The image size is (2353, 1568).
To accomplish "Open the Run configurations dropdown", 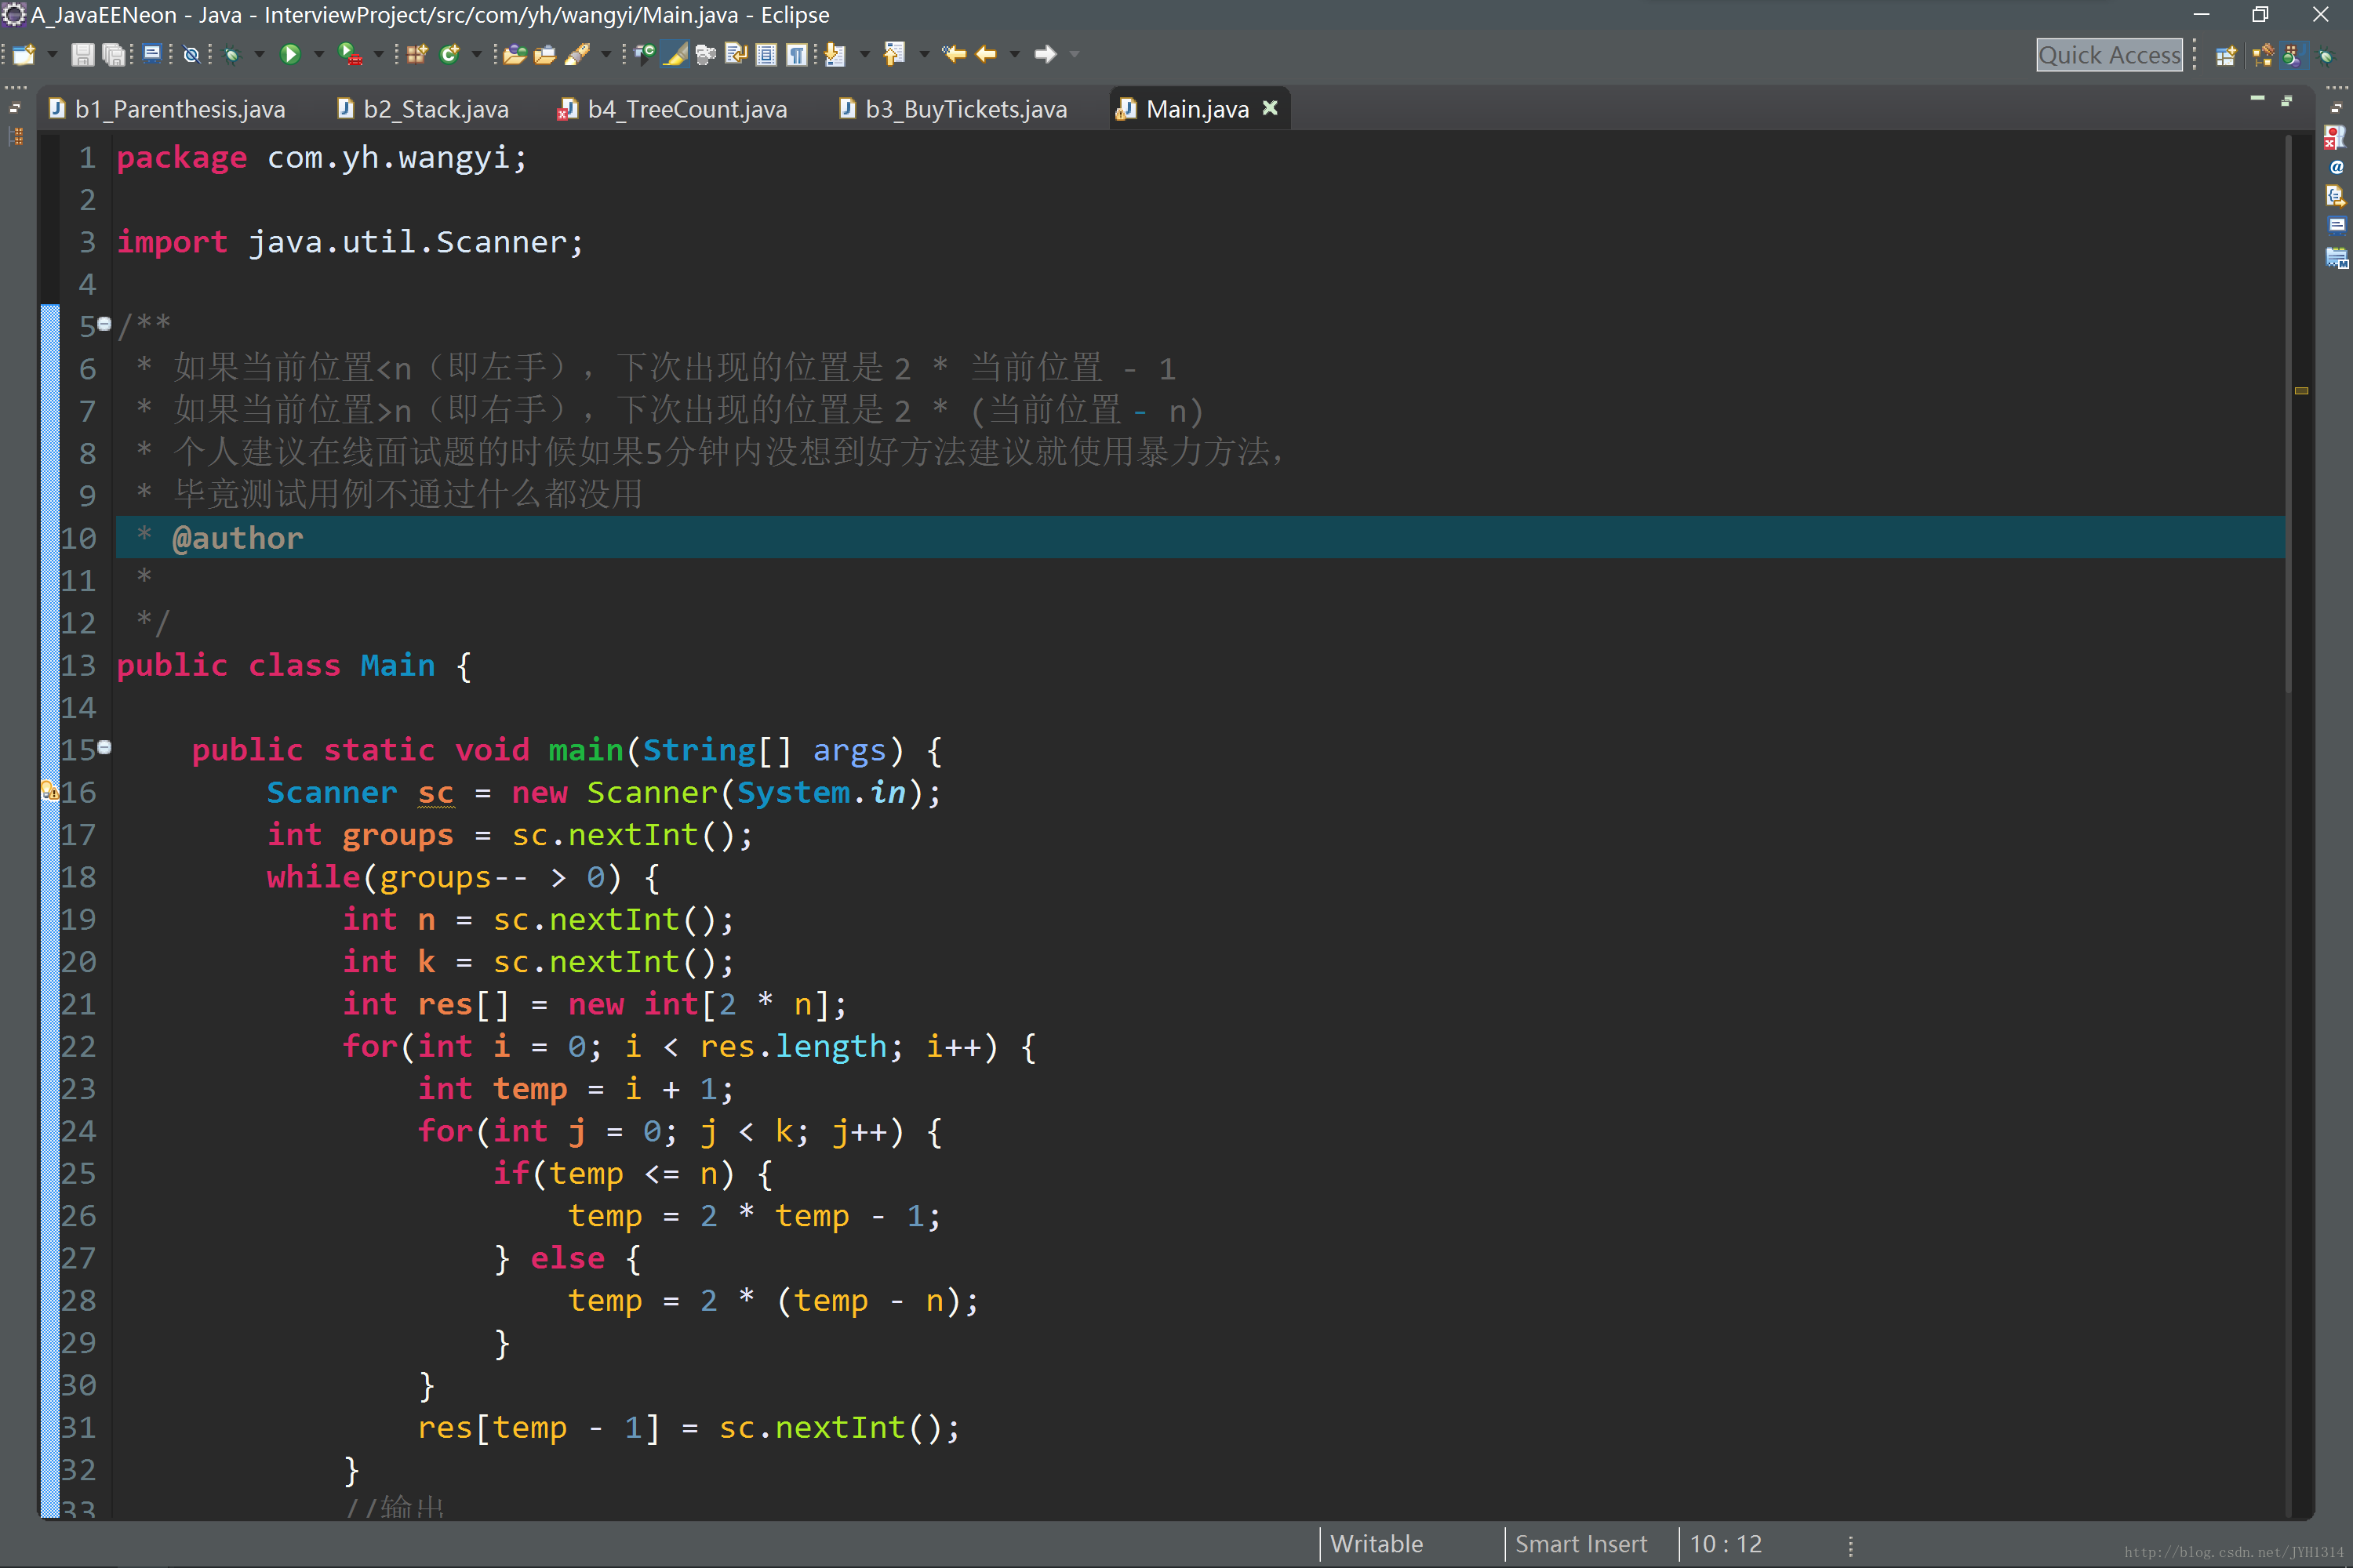I will coord(319,54).
